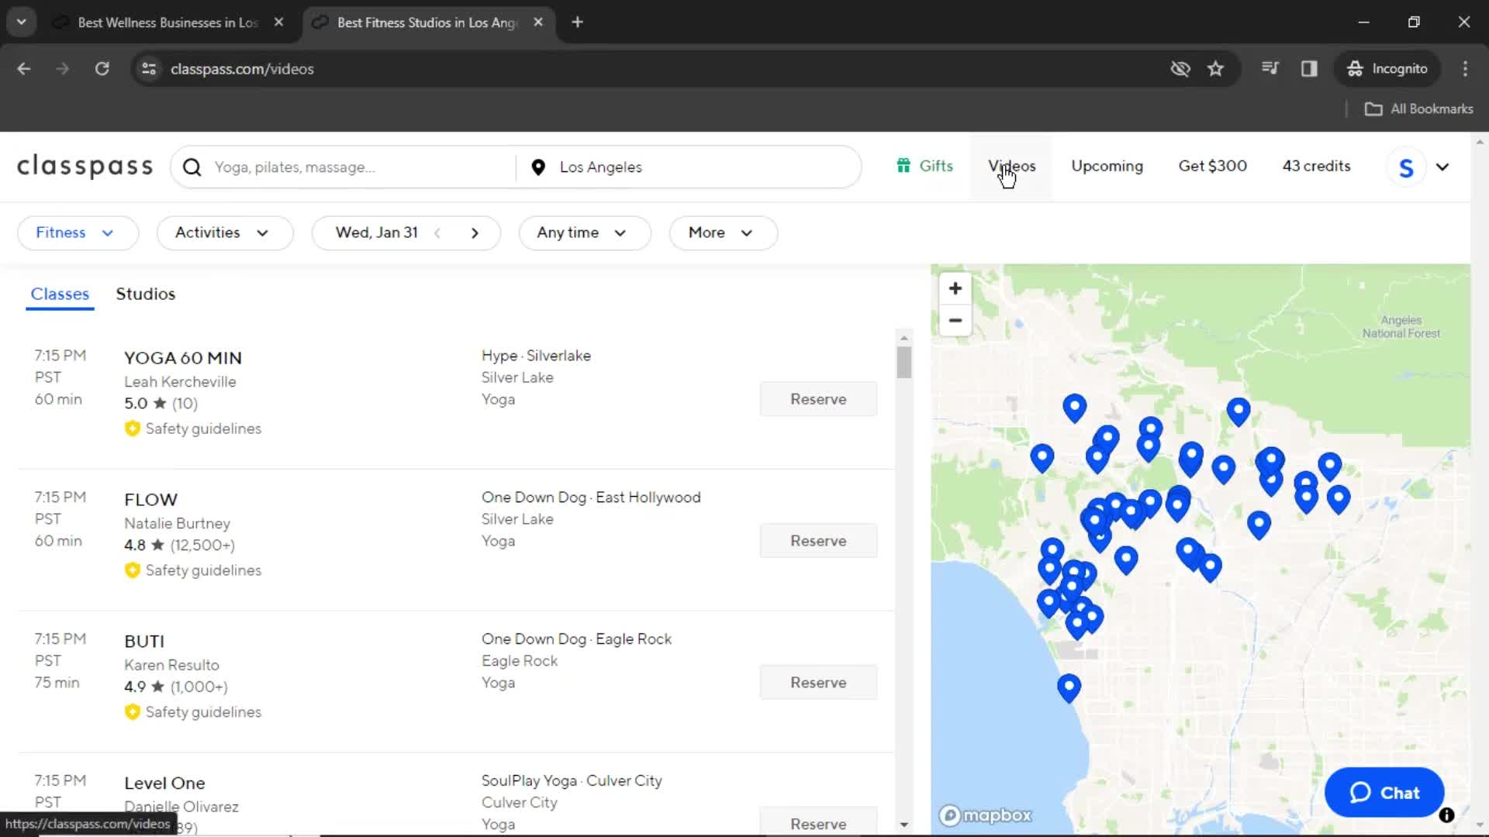Reserve the Level One class
The height and width of the screenshot is (837, 1489).
click(818, 821)
